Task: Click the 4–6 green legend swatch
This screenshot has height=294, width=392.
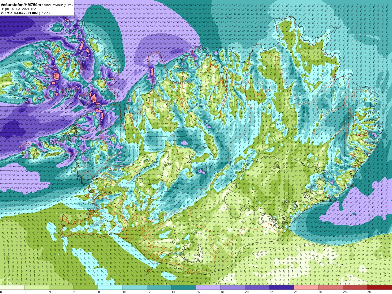Action: coord(61,288)
